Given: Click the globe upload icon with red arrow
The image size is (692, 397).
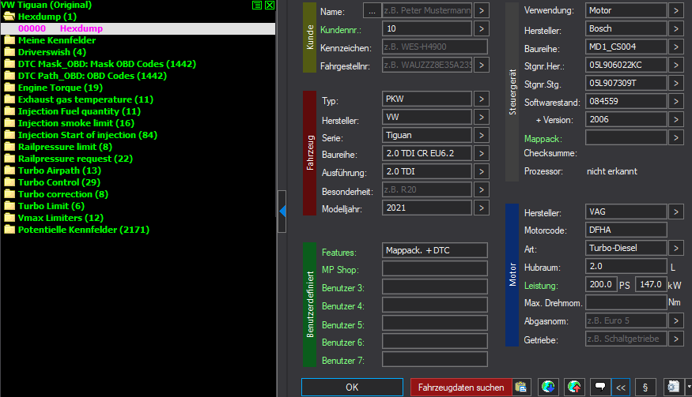Looking at the screenshot, I should point(574,388).
